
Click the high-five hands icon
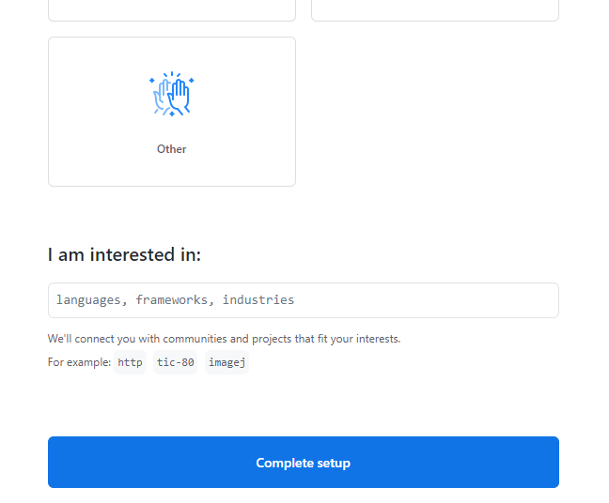172,95
